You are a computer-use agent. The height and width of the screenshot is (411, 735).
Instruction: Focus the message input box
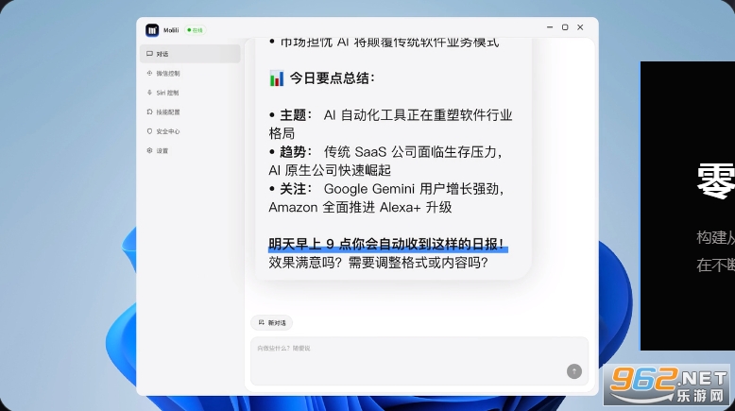(x=419, y=360)
